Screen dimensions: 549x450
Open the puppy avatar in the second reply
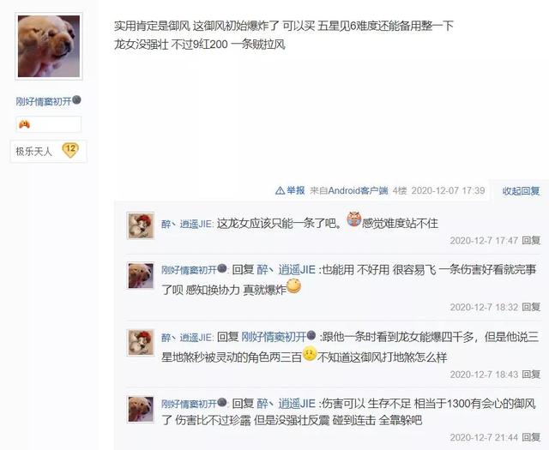(141, 276)
